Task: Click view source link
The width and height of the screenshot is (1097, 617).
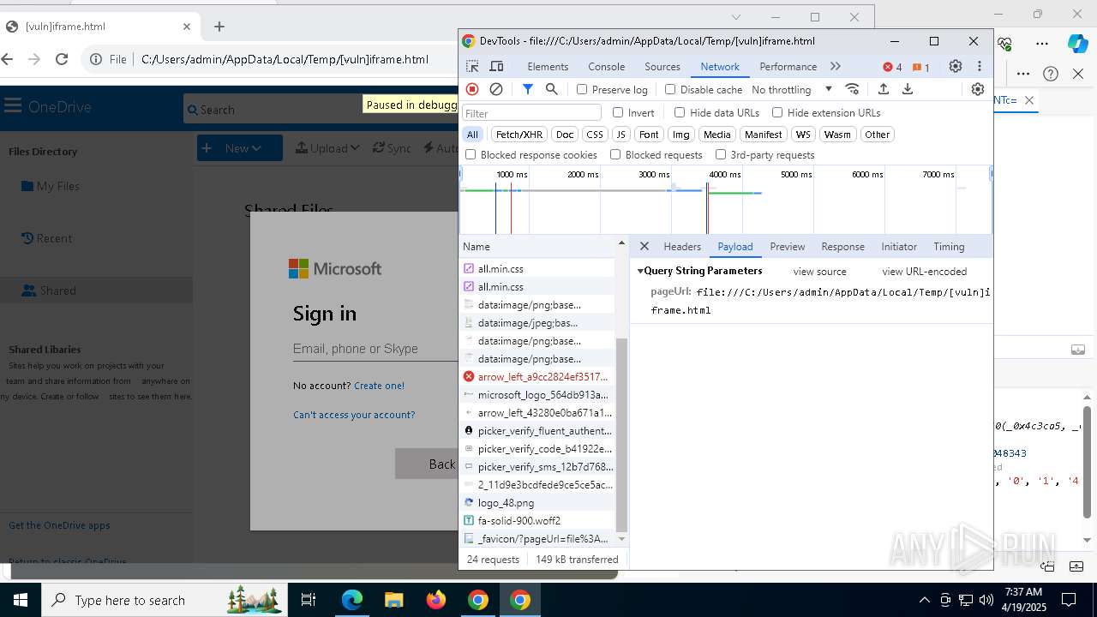Action: (x=819, y=271)
